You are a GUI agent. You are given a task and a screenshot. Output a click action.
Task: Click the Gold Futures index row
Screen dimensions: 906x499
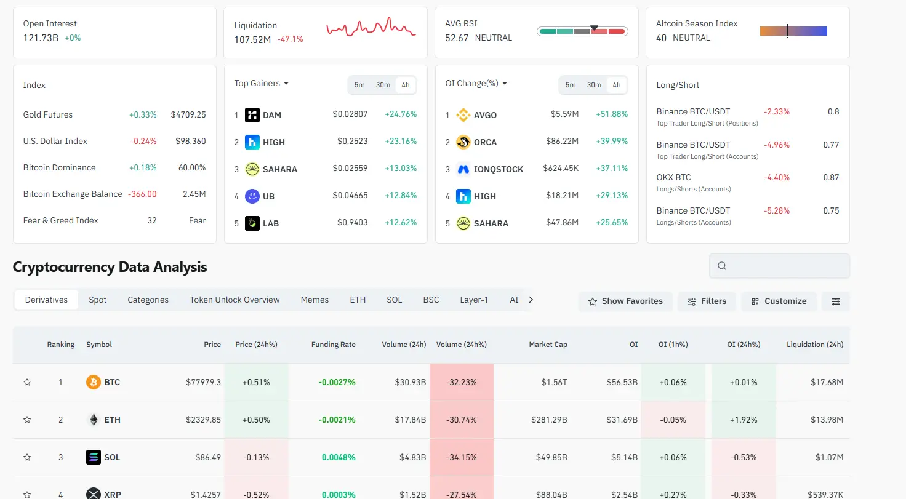(114, 114)
